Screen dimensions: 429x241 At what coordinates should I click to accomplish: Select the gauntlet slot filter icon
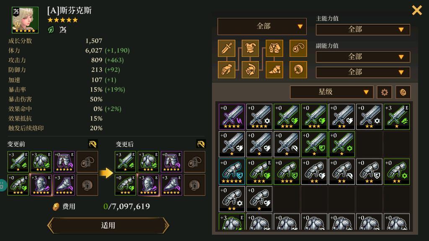tap(227, 69)
